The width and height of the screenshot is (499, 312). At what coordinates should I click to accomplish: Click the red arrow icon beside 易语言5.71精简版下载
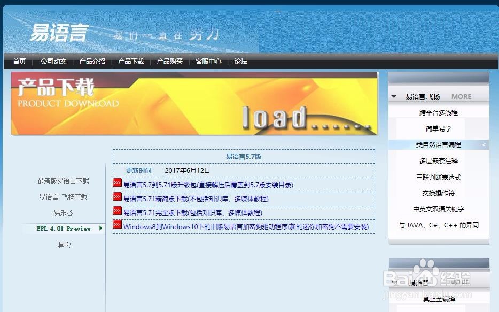click(x=117, y=196)
